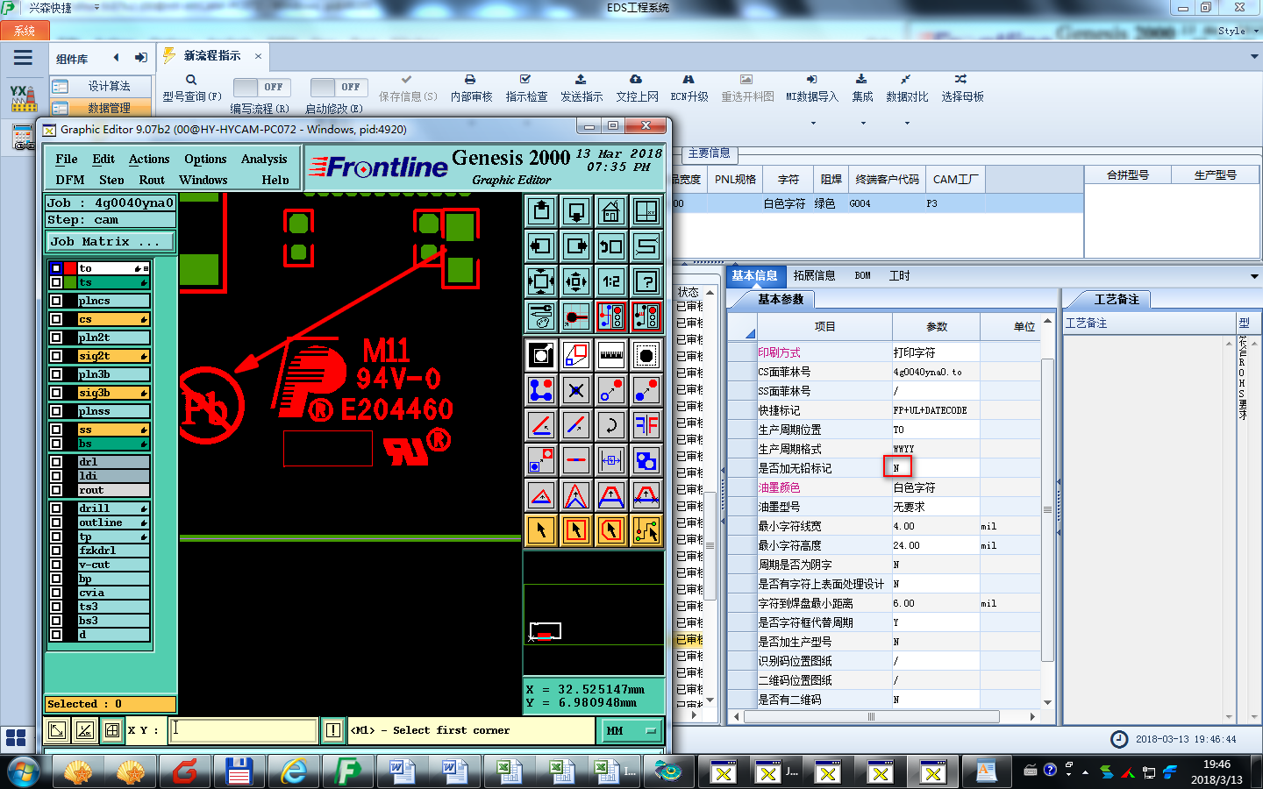
Task: Click the pan right view icon
Action: pyautogui.click(x=576, y=246)
